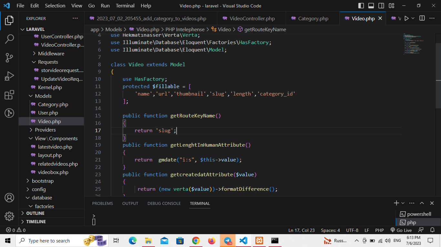Switch to the add_category_to_videos.php migration tab
The height and width of the screenshot is (247, 441).
pos(151,18)
